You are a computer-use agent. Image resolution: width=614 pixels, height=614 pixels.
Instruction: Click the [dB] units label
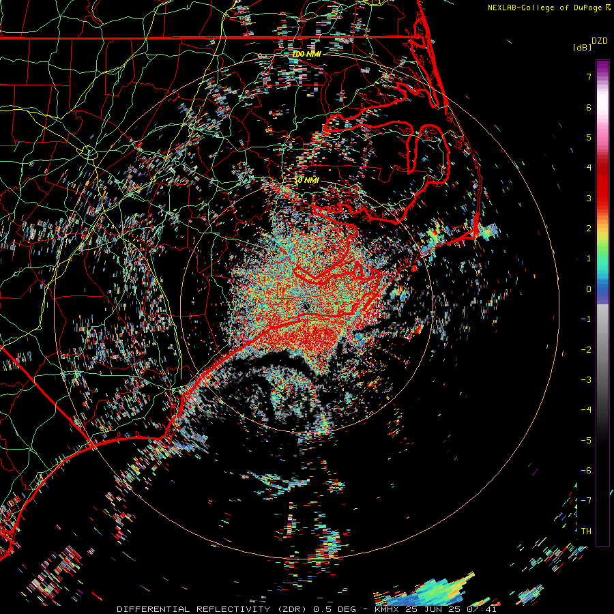tap(582, 47)
